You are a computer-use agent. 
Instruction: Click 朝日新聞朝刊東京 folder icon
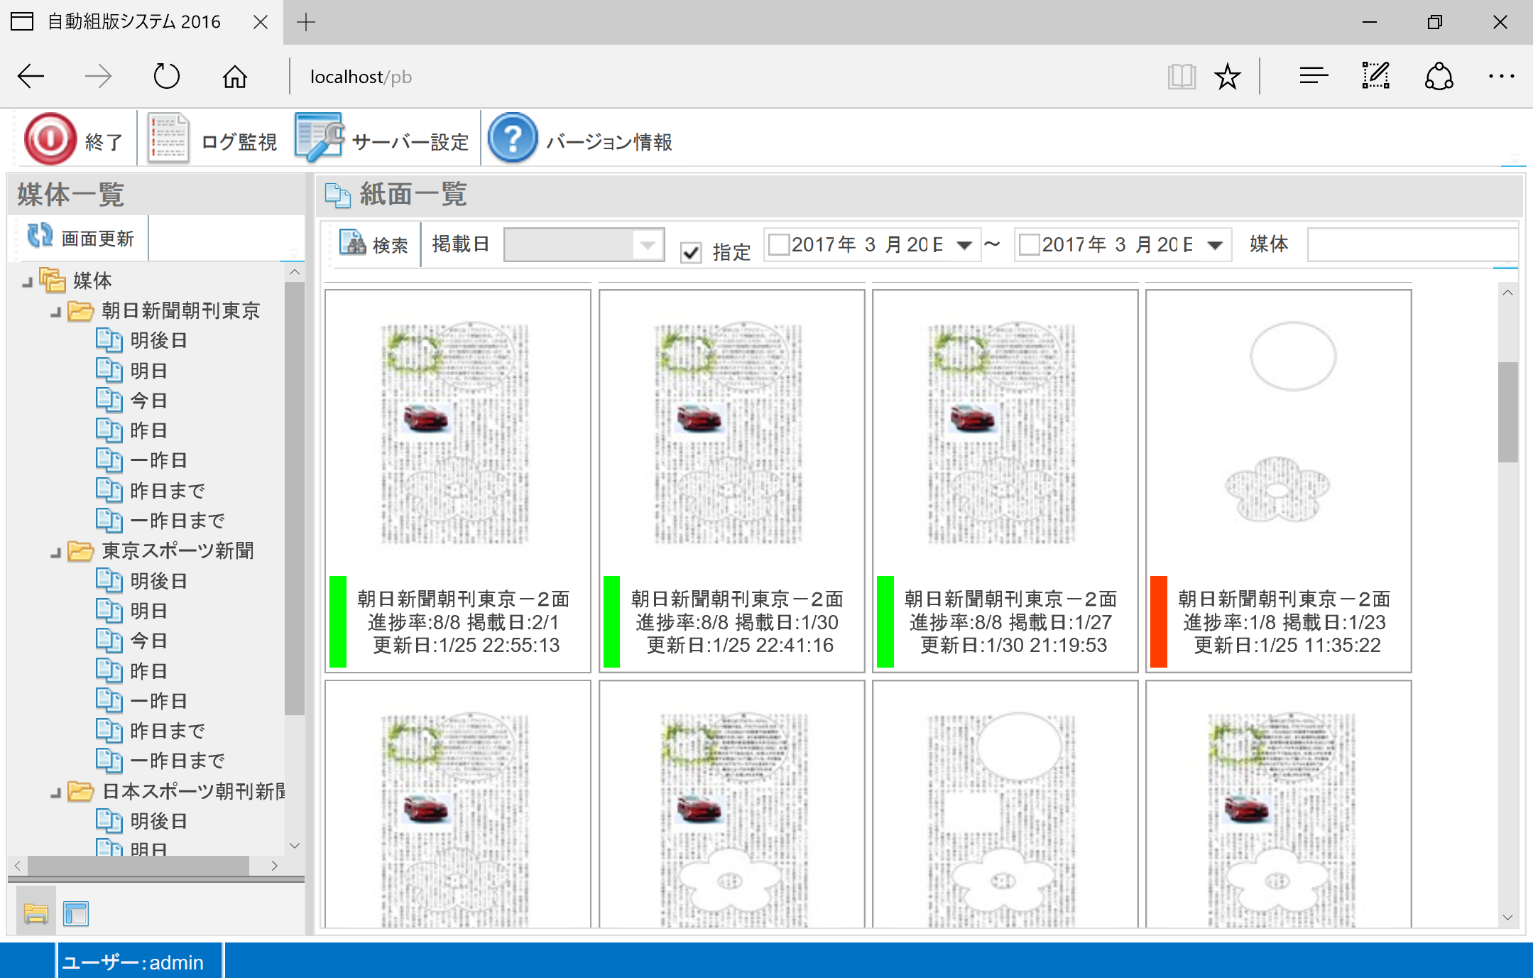pyautogui.click(x=81, y=310)
